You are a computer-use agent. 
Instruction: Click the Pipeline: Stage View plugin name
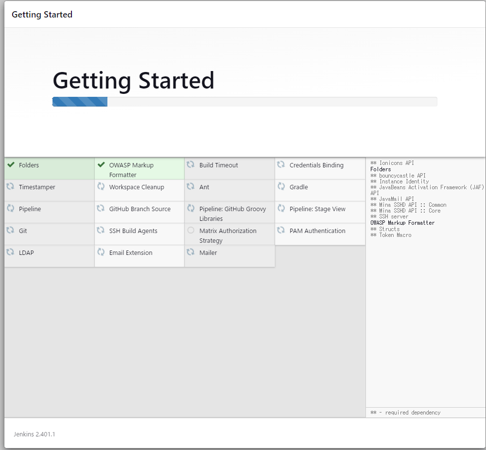pos(317,209)
